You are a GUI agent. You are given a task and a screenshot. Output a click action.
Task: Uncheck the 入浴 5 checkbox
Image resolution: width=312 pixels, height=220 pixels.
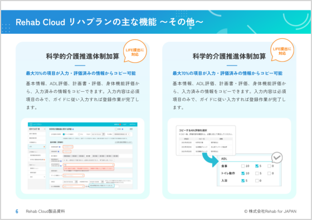(x=243, y=181)
